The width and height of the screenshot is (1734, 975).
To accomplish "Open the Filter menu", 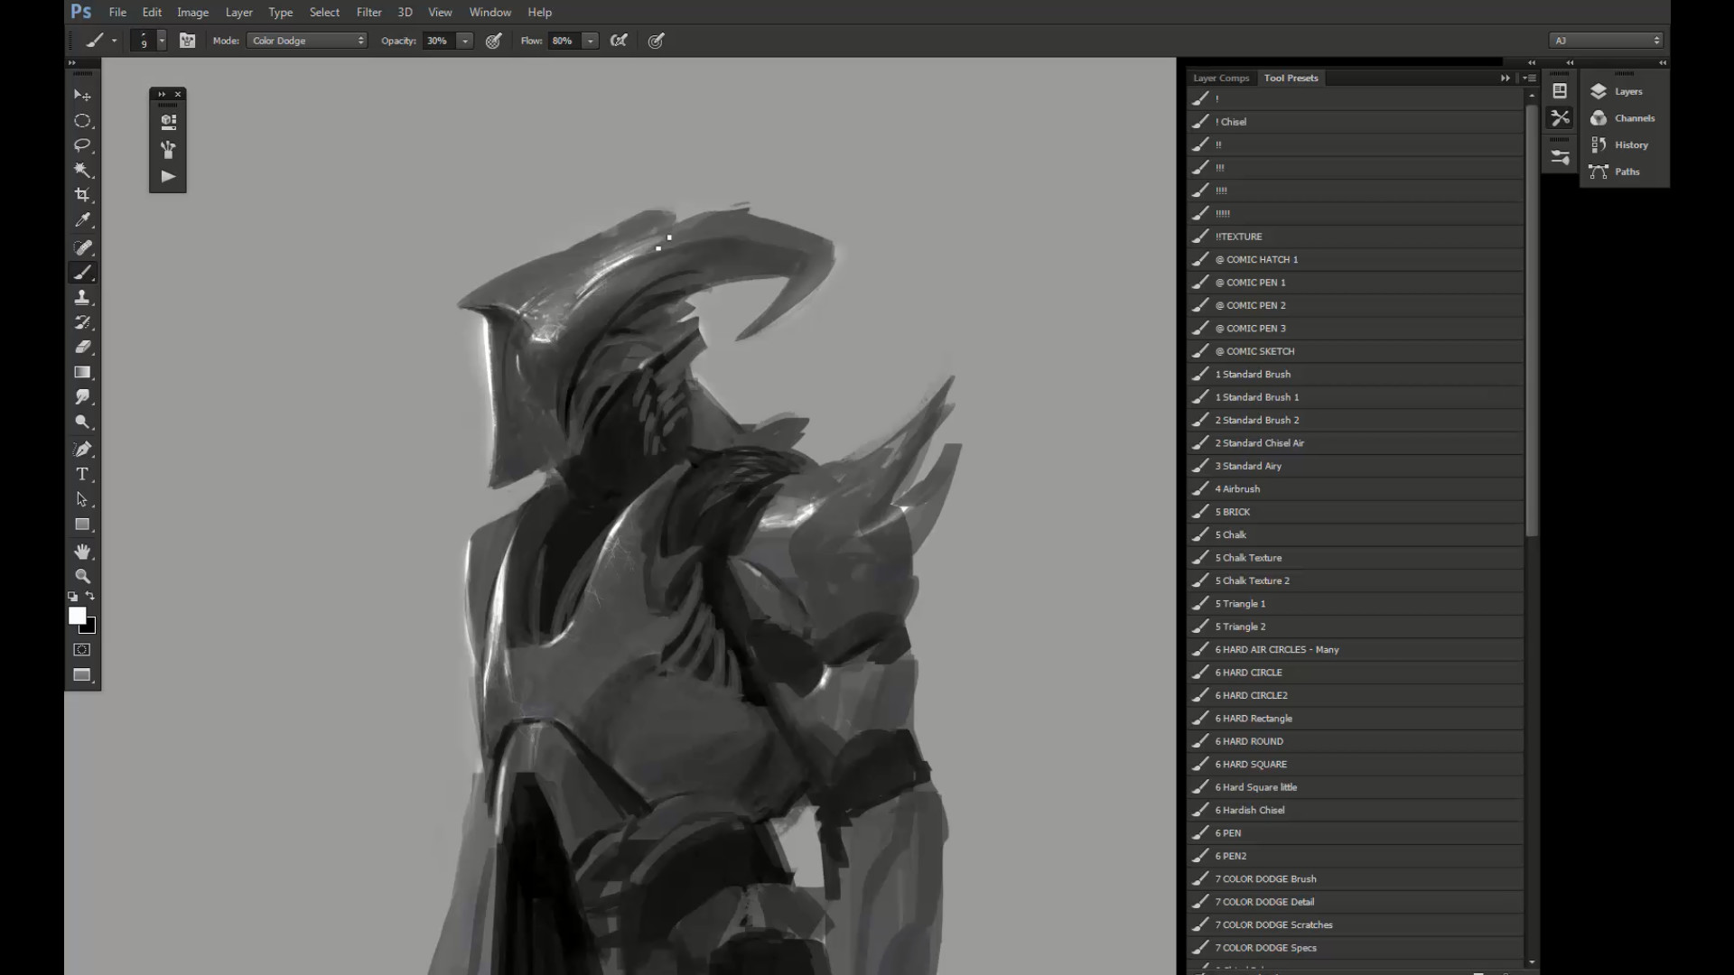I will click(368, 13).
